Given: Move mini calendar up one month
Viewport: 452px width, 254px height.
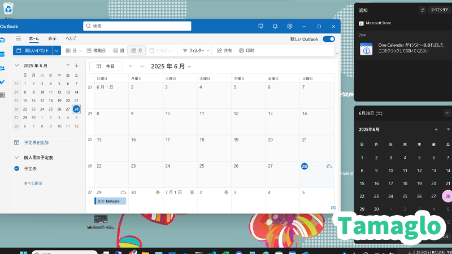Looking at the screenshot, I should click(x=68, y=65).
